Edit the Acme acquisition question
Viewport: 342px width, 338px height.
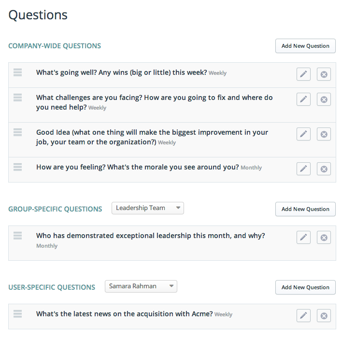click(303, 315)
